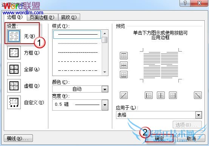Click the style list scroll down arrow

pos(105,72)
